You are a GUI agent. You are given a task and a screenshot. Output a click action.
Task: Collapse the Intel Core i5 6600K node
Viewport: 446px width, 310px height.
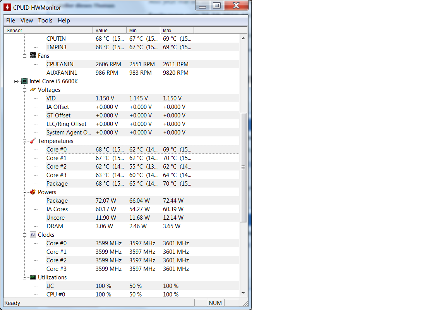(16, 81)
